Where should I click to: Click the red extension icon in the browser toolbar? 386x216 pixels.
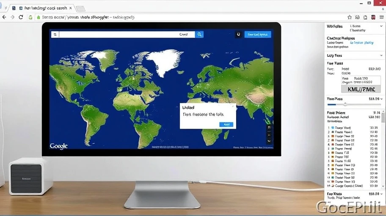[x=373, y=17]
